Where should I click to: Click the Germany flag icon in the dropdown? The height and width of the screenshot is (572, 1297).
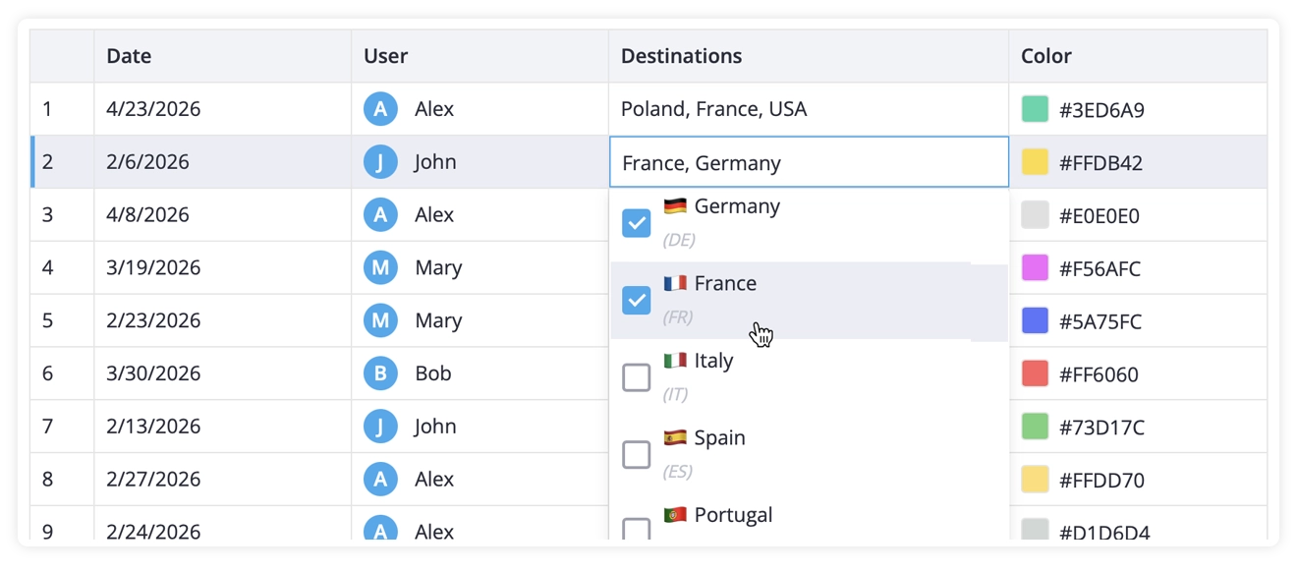673,206
